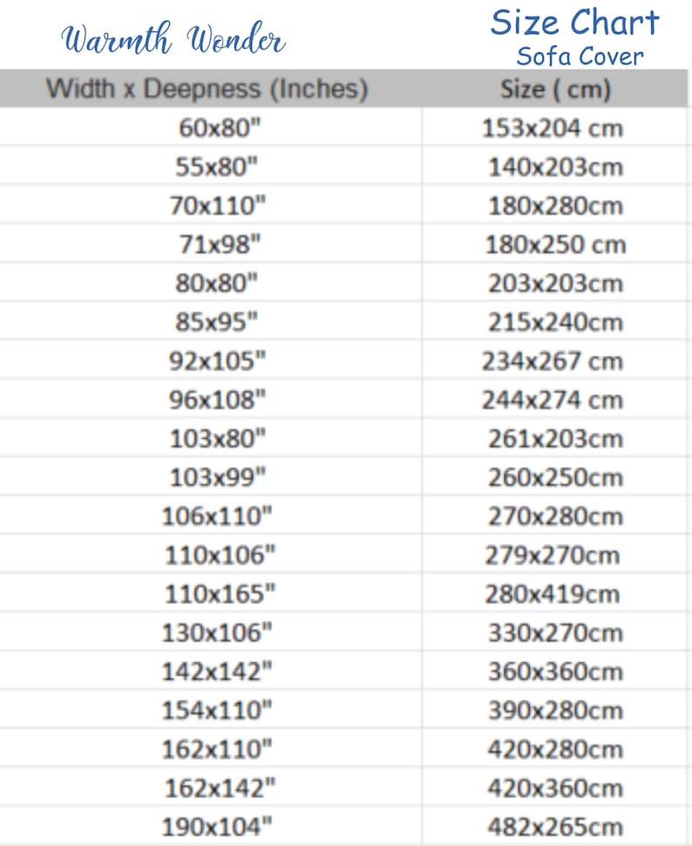Click the 482x265cm cell
This screenshot has width=692, height=846.
[555, 826]
